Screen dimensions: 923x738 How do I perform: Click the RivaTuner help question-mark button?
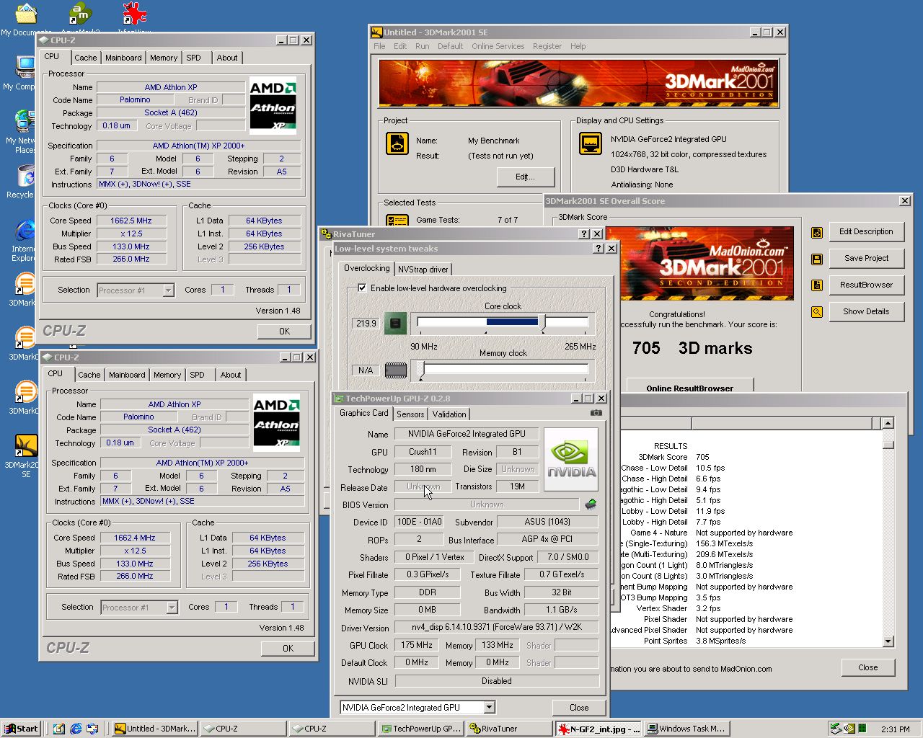(584, 234)
